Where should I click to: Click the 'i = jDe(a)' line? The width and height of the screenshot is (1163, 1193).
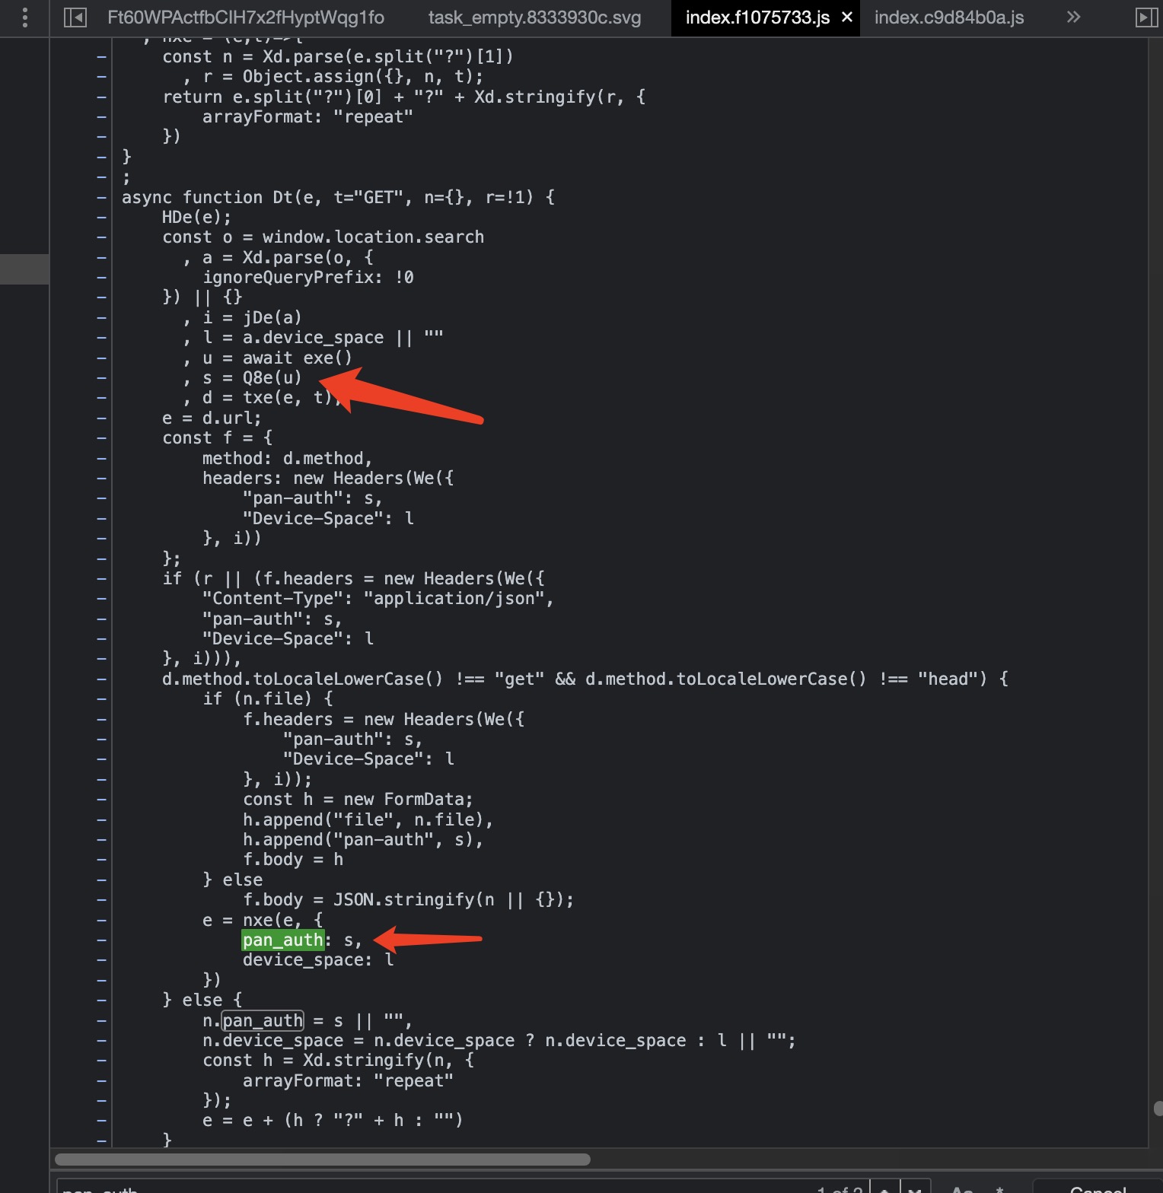click(x=242, y=317)
